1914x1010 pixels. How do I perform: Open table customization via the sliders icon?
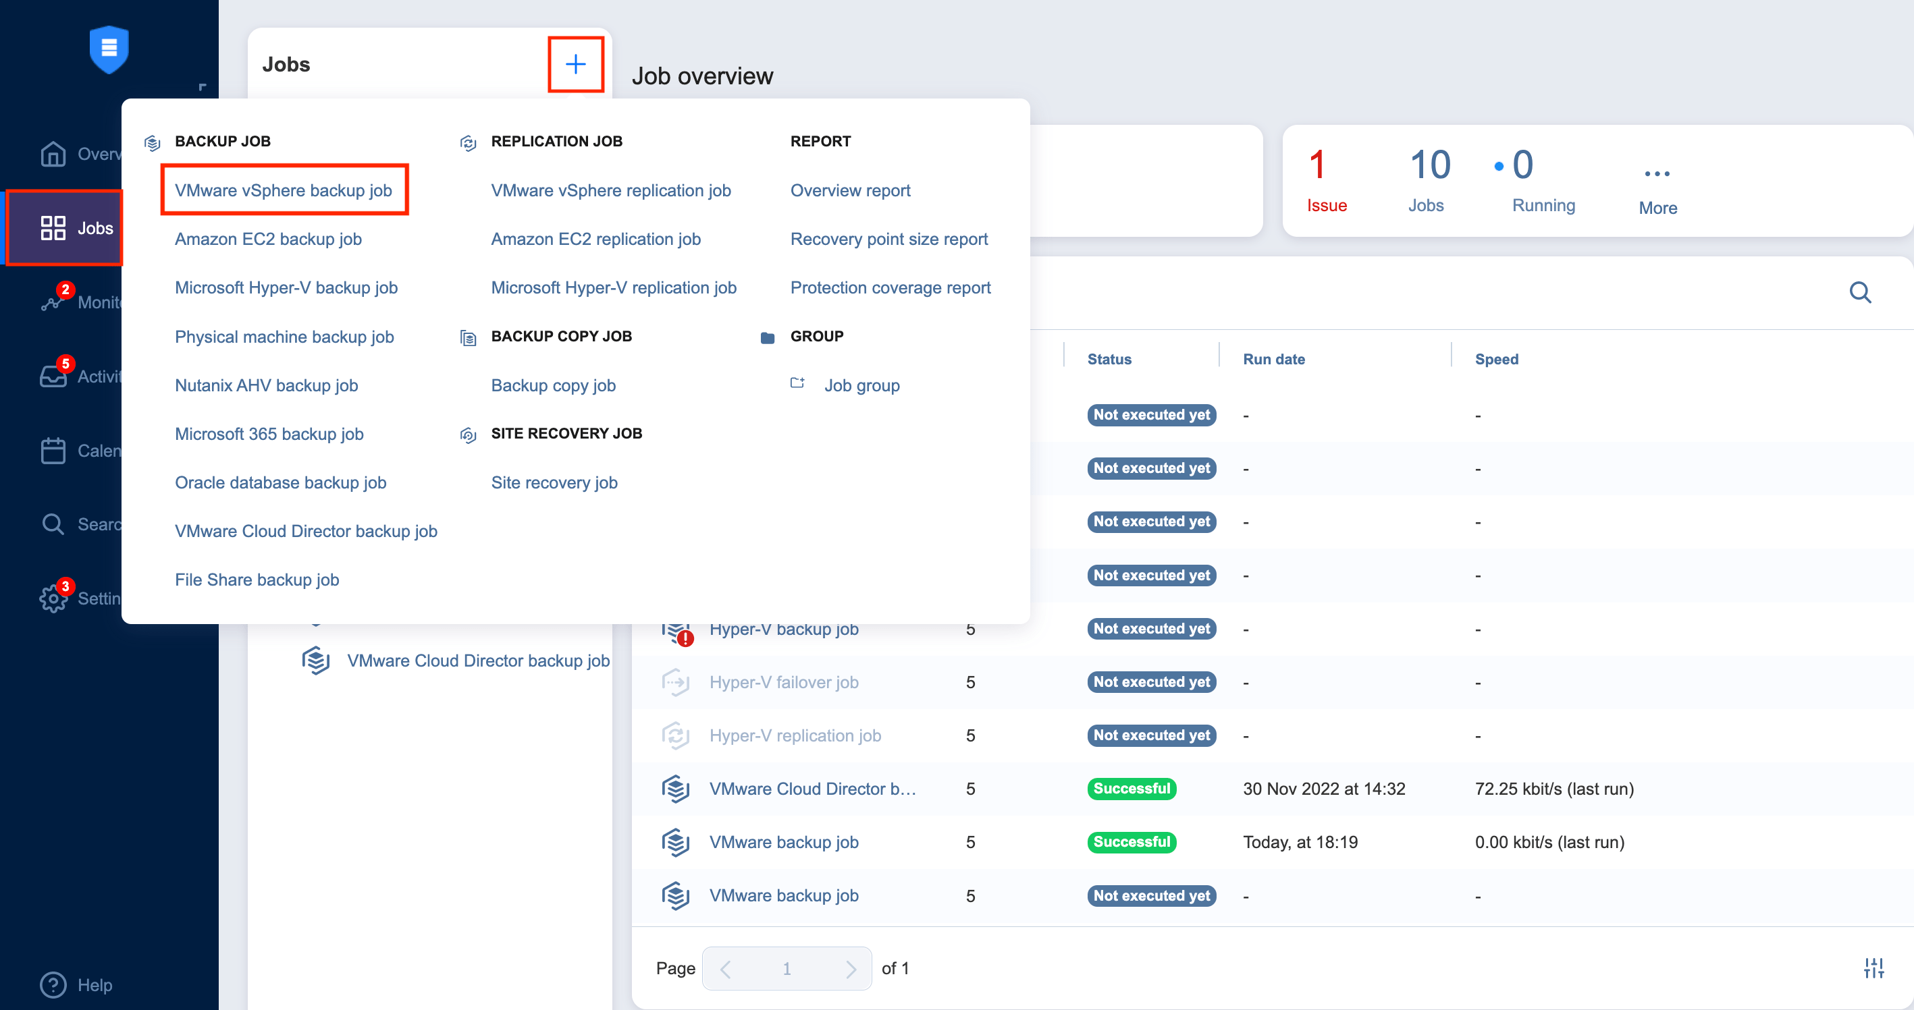(x=1874, y=967)
